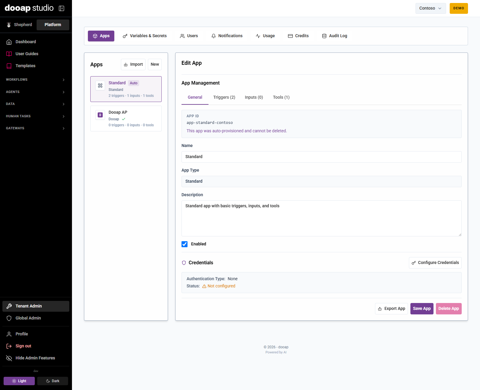Image resolution: width=480 pixels, height=390 pixels.
Task: Open Notifications bell tab
Action: point(227,36)
